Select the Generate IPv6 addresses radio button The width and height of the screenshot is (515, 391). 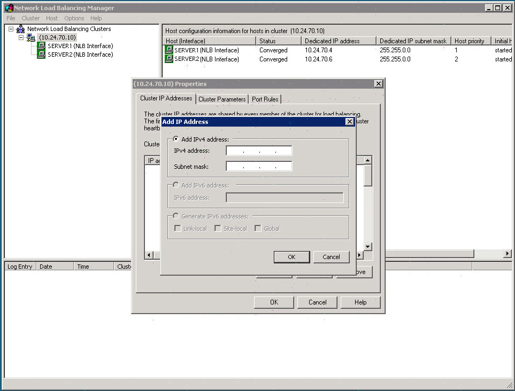176,216
